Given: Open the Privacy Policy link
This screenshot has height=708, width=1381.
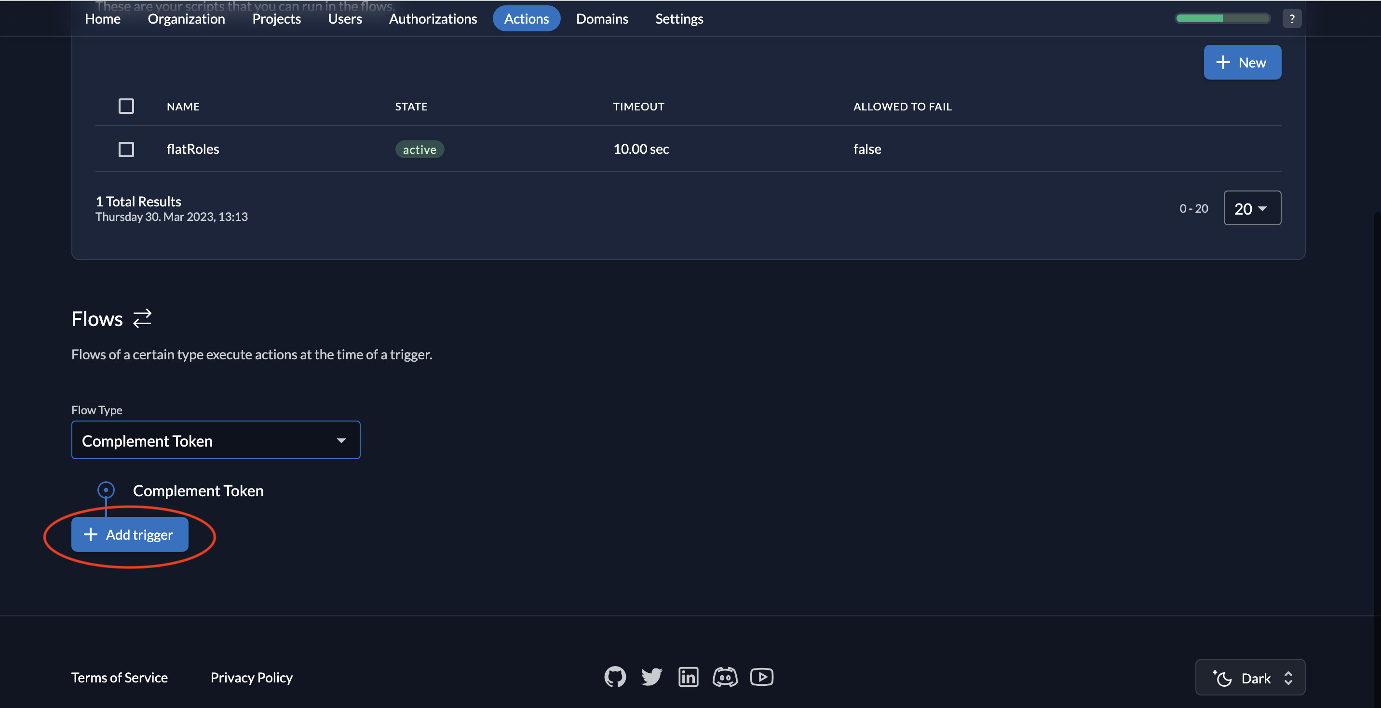Looking at the screenshot, I should click(x=251, y=678).
